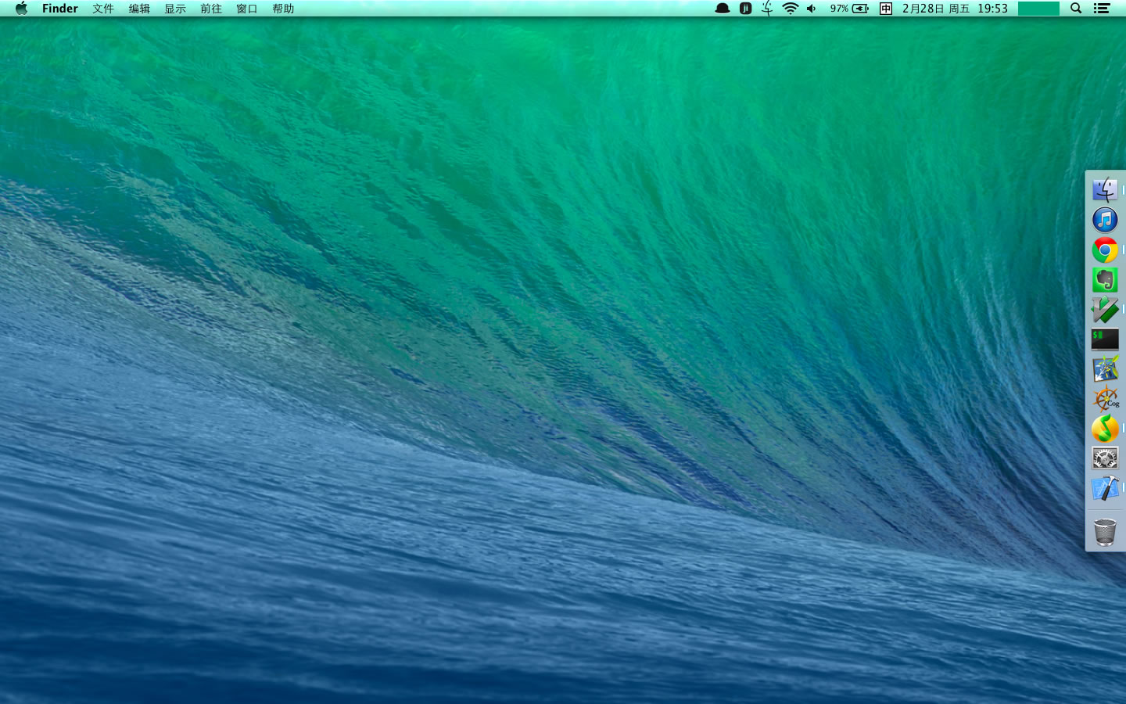
Task: Open the bamboo painting app icon in Dock
Action: [1105, 368]
